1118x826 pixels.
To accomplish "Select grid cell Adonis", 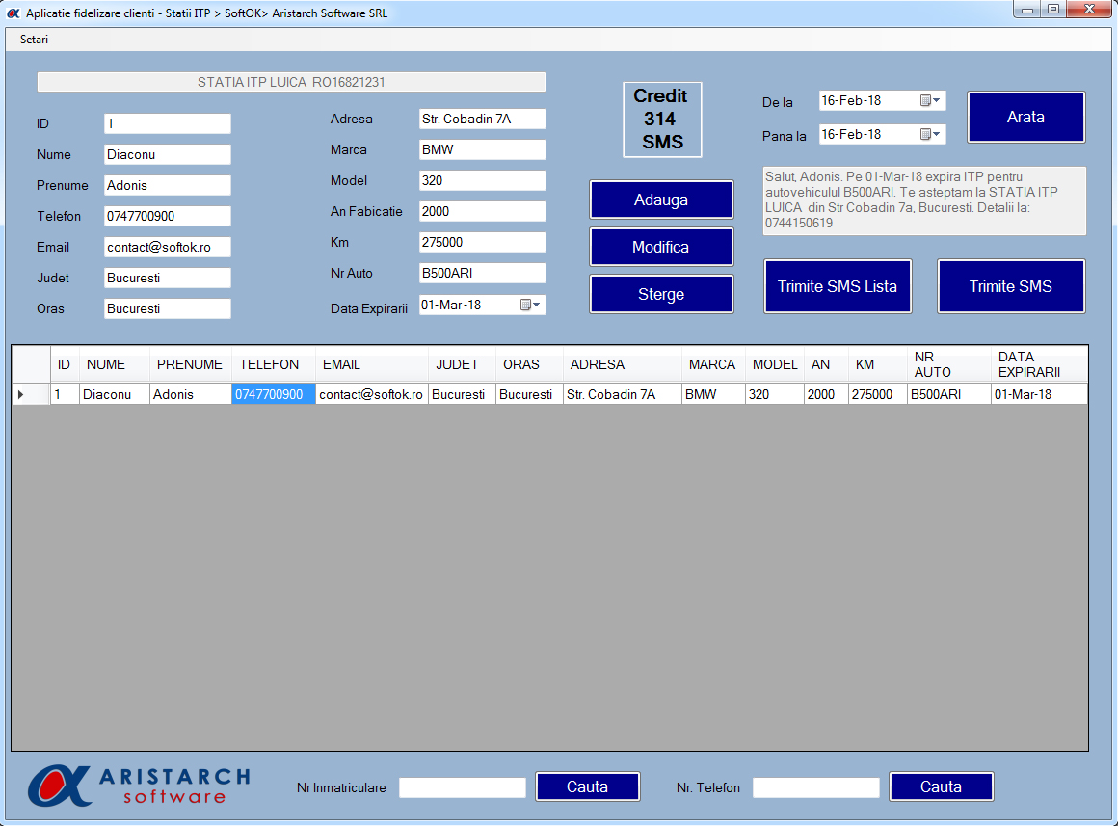I will pyautogui.click(x=191, y=394).
